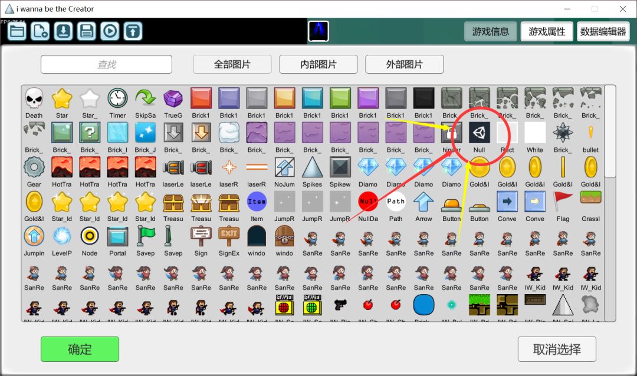Click the blue game thumbnail in header
637x376 pixels.
coord(318,31)
